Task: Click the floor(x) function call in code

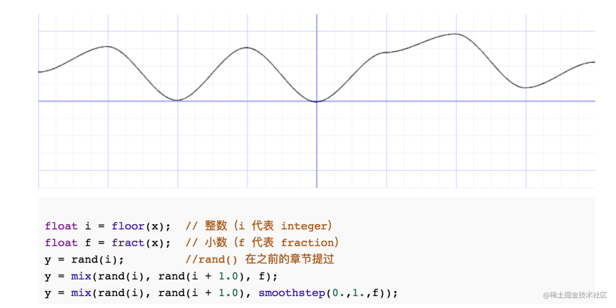Action: (141, 226)
